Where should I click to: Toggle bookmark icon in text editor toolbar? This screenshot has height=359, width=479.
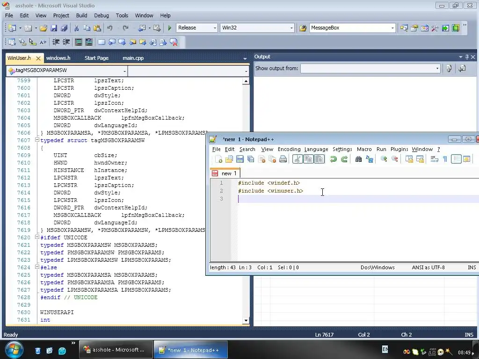click(102, 42)
